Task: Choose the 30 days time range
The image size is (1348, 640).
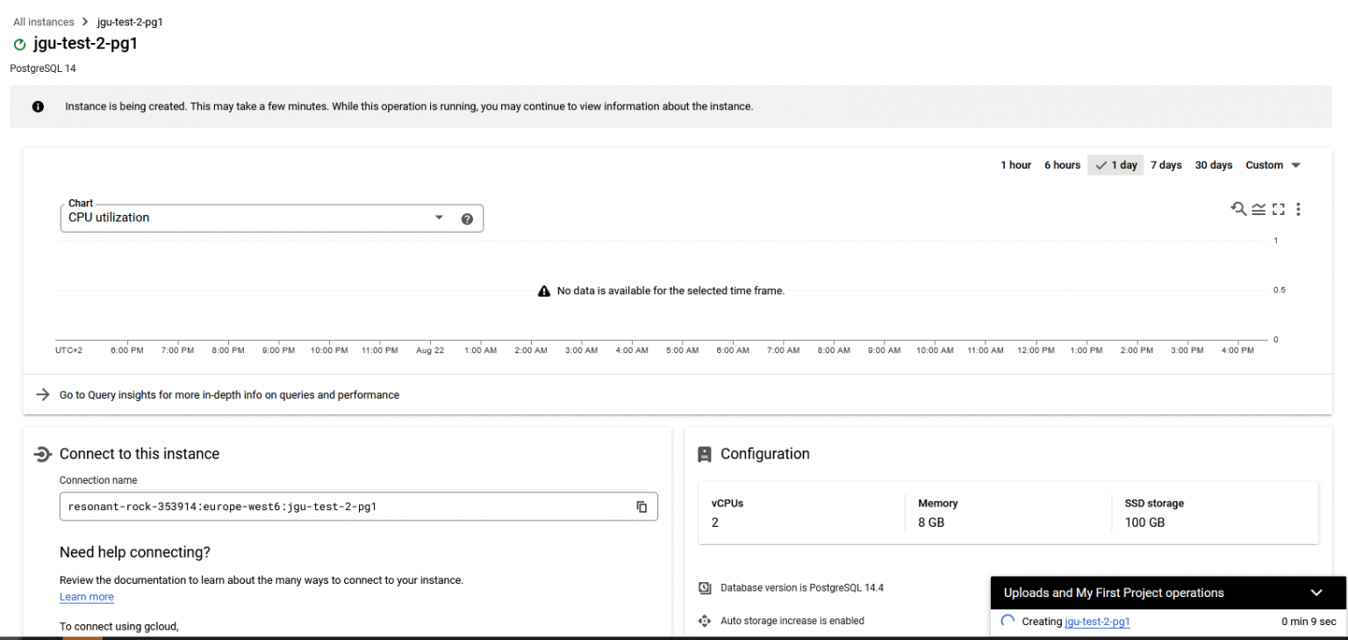Action: coord(1213,165)
